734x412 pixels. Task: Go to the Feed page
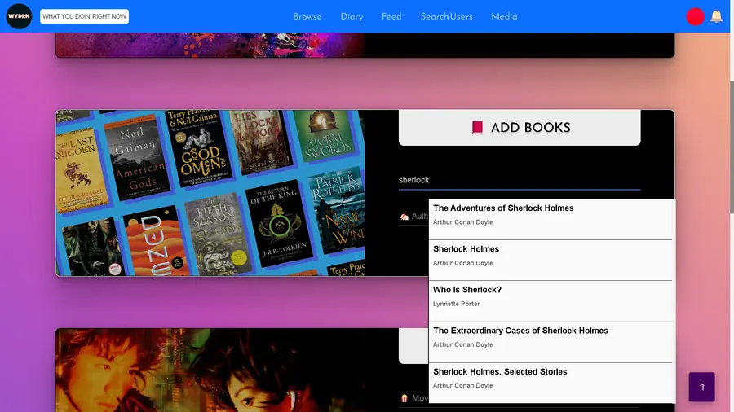click(x=391, y=17)
